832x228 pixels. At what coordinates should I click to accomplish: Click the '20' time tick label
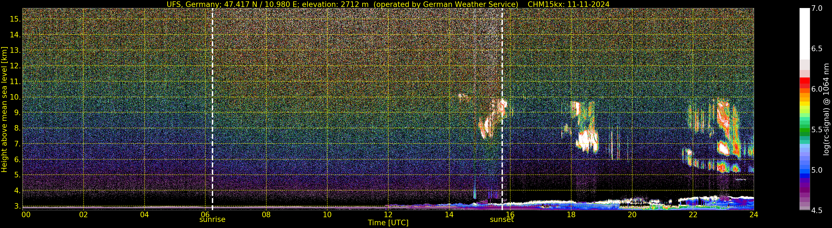pos(632,214)
